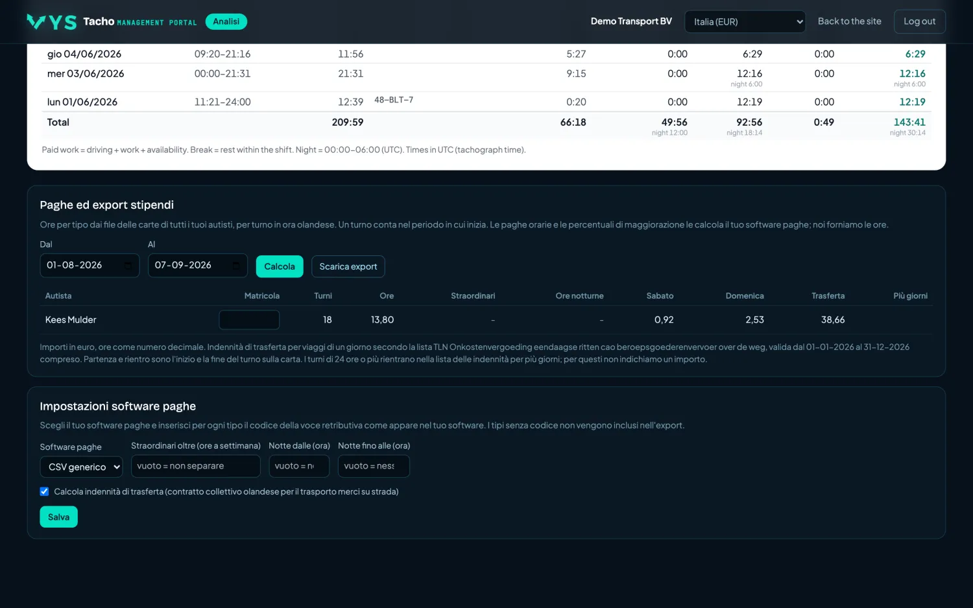The width and height of the screenshot is (973, 608).
Task: Click Turni column header
Action: (x=323, y=296)
